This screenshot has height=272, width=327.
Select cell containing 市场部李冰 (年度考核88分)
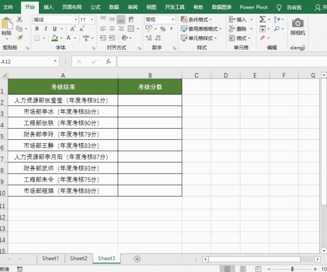pyautogui.click(x=62, y=112)
